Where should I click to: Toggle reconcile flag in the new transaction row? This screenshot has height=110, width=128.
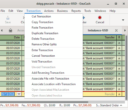[119, 94]
